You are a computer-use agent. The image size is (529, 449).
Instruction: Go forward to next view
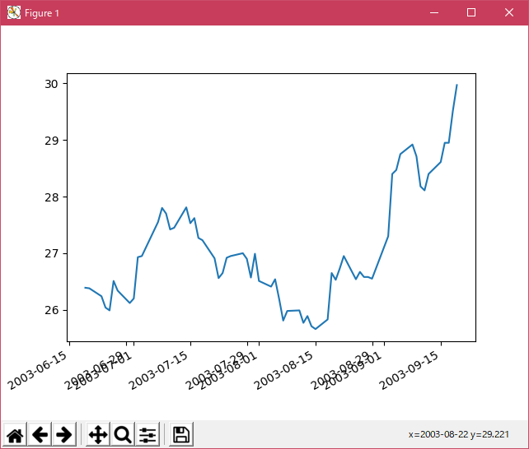pyautogui.click(x=64, y=434)
